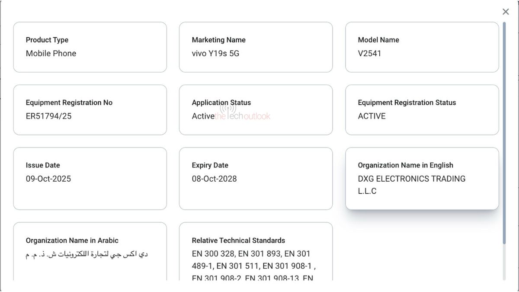This screenshot has width=519, height=292.
Task: Select the V2541 model name value
Action: (369, 53)
